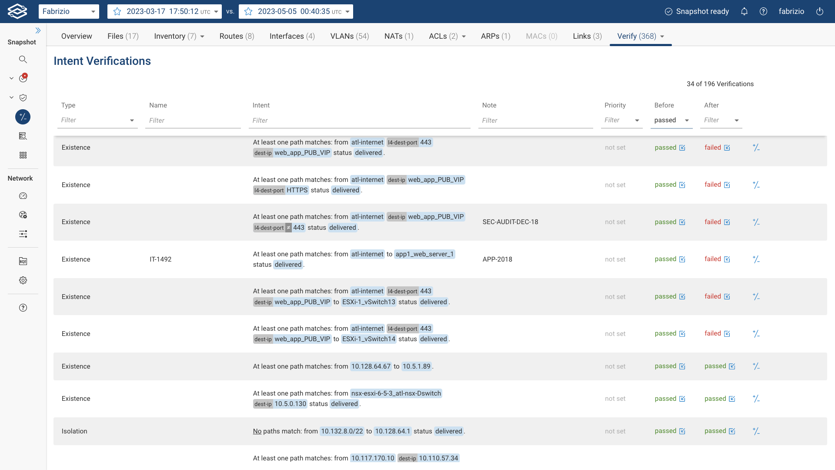Screen dimensions: 835x470
Task: Click the failed result link on IT-1492 row
Action: tap(712, 259)
